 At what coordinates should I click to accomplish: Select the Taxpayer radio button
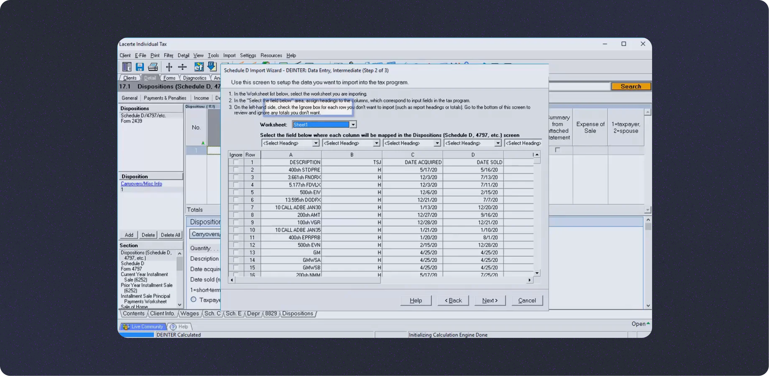click(194, 299)
